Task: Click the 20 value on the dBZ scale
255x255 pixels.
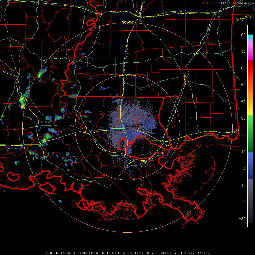Action: point(243,135)
